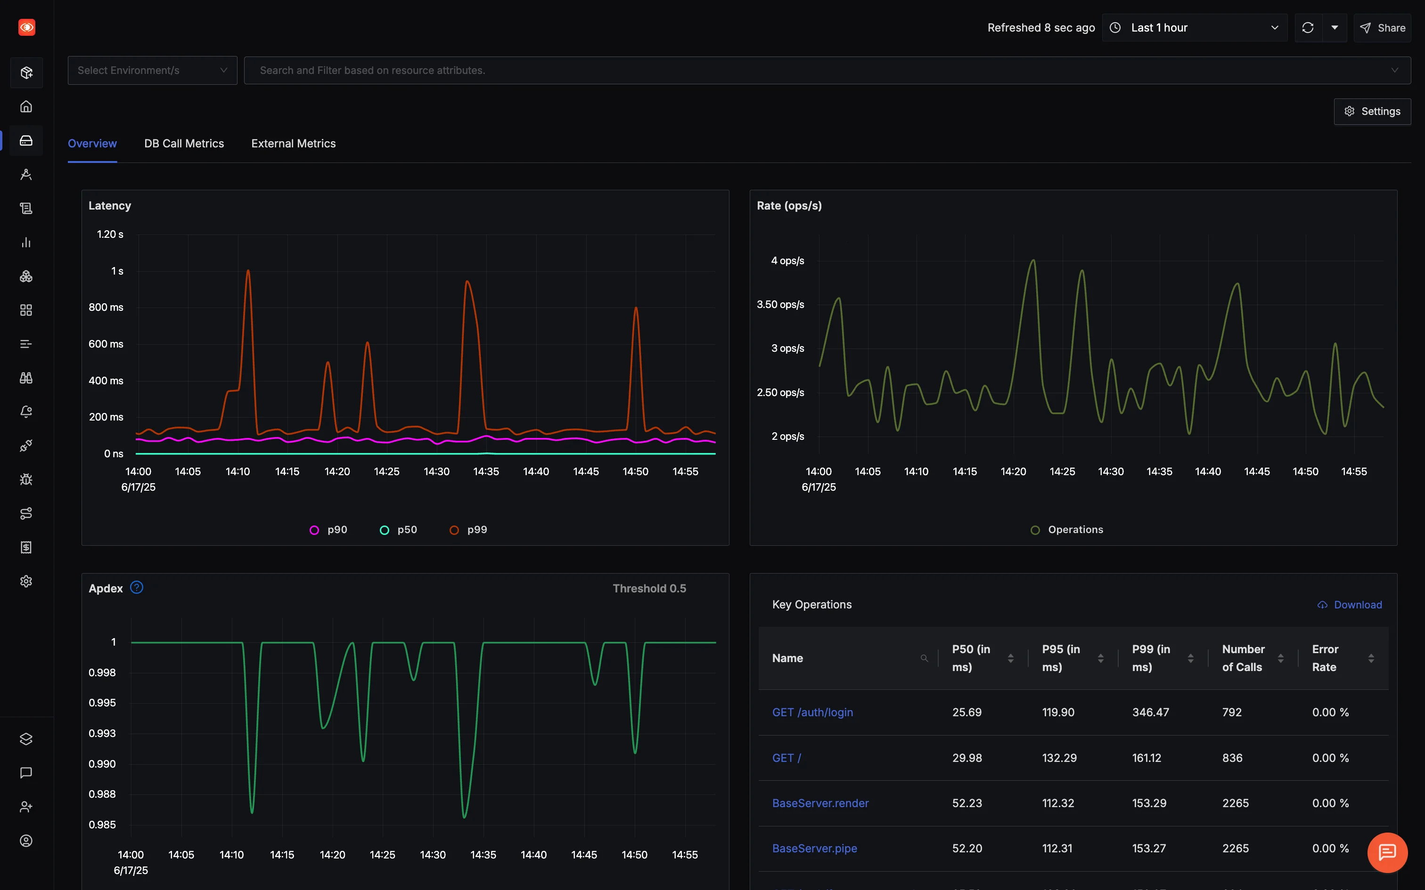Open the GET /auth/login operation details
This screenshot has width=1425, height=890.
[812, 712]
